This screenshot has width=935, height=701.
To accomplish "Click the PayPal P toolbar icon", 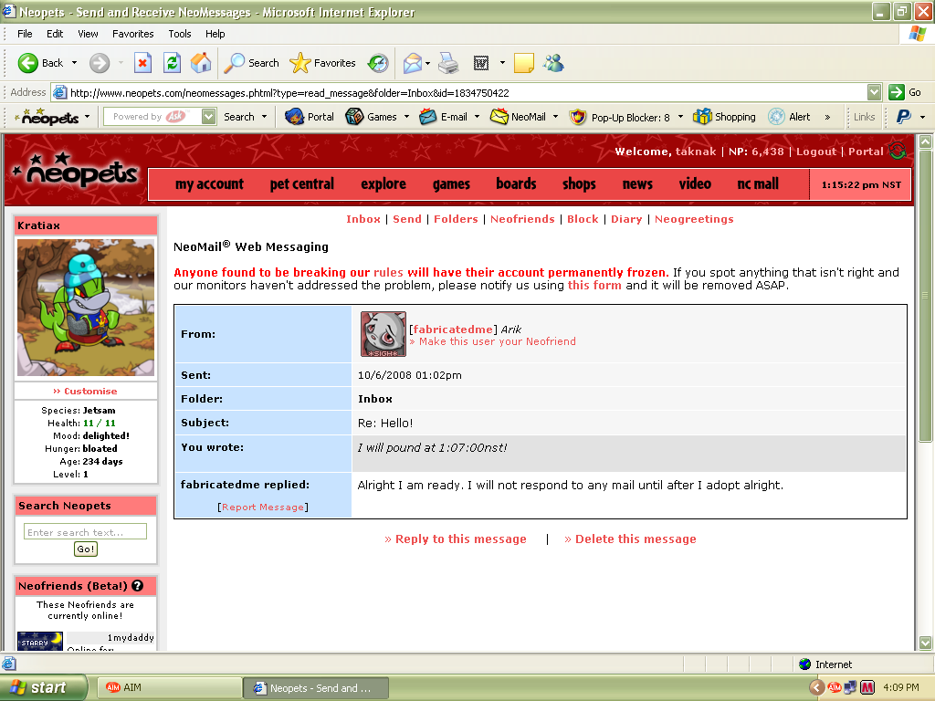I will 903,117.
